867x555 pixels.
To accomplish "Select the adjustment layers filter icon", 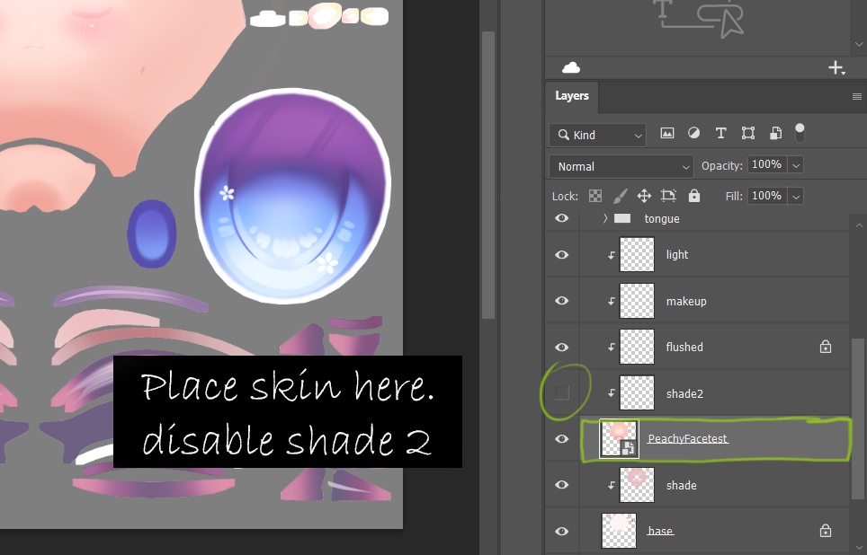I will coord(693,133).
